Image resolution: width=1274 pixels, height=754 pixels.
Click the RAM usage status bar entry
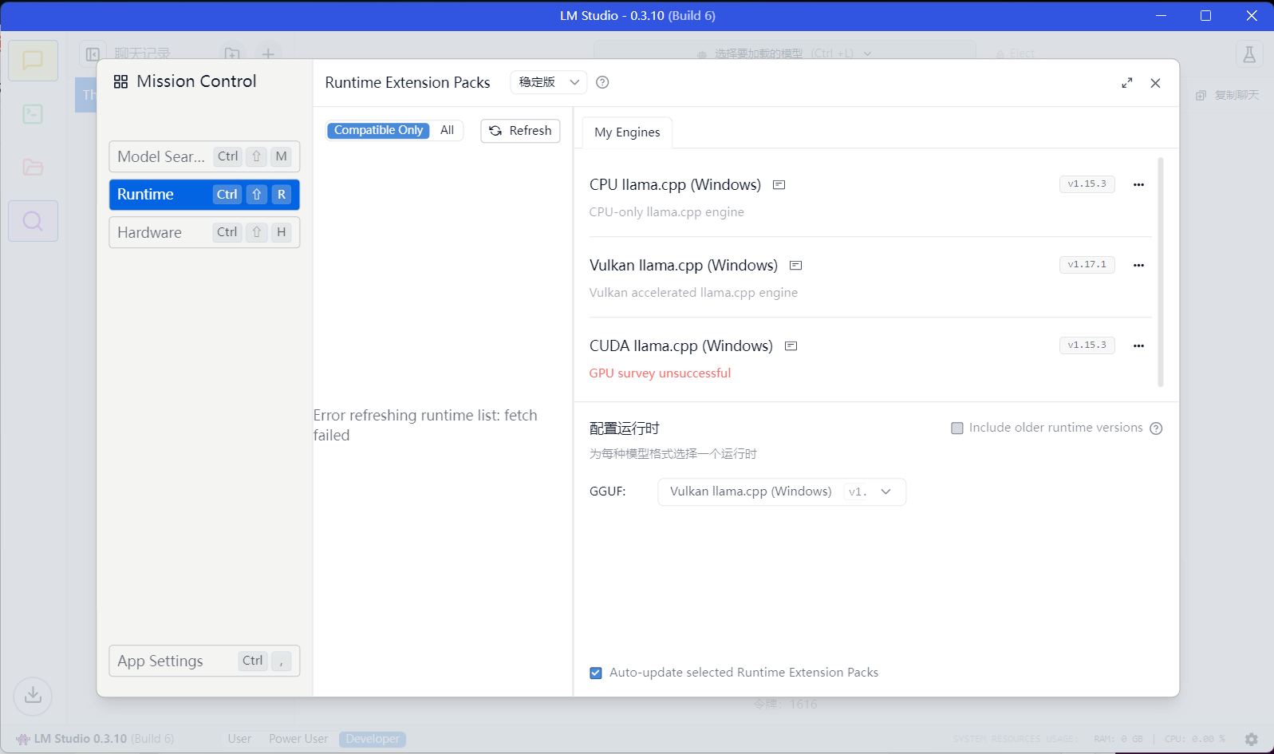(1118, 739)
